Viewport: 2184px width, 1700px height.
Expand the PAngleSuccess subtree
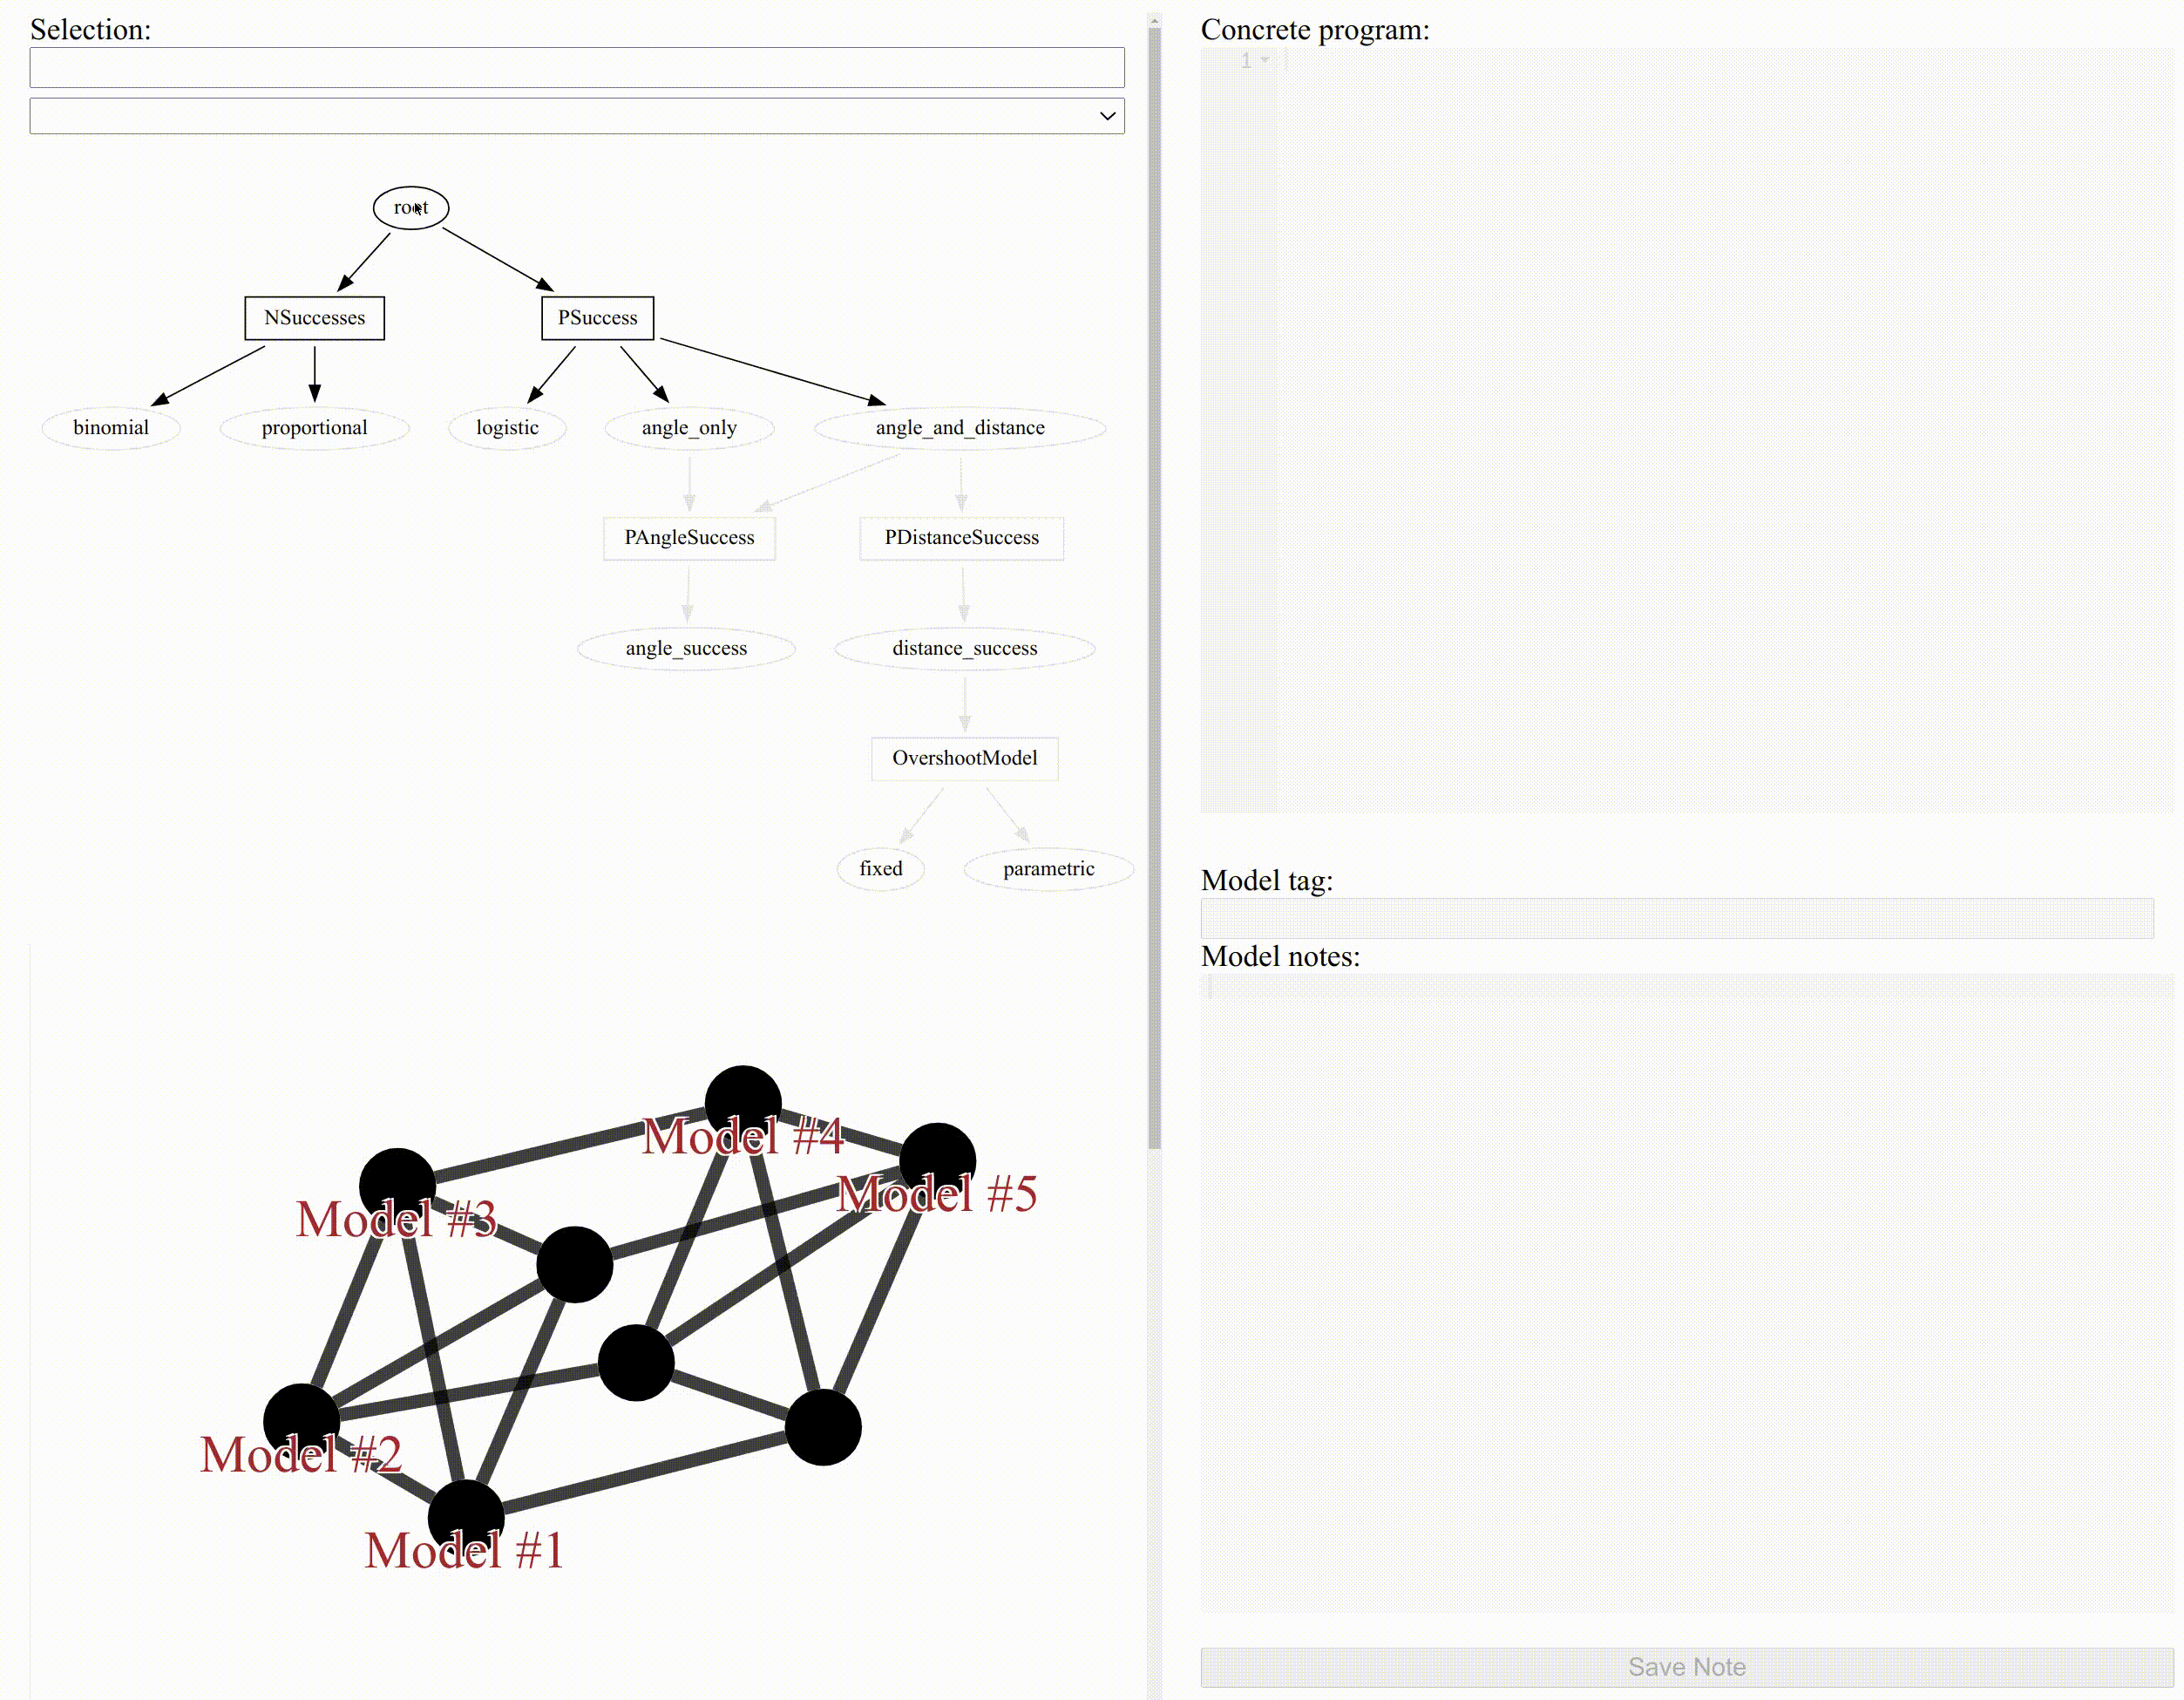pos(688,537)
